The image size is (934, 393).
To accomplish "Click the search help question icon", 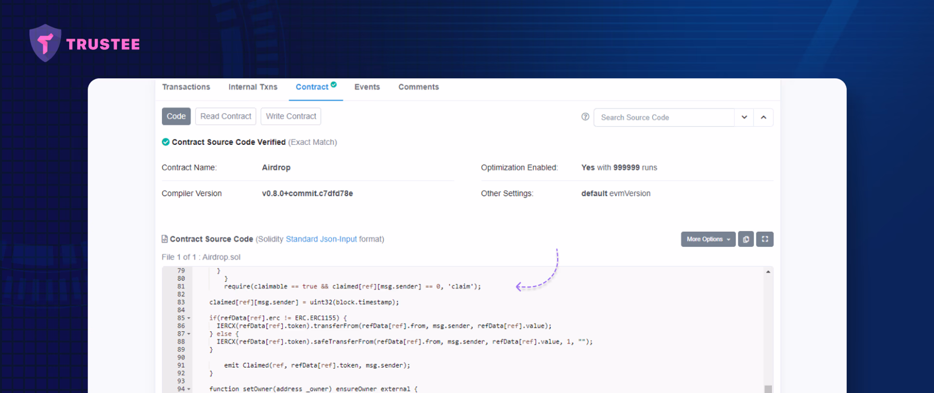I will click(585, 117).
